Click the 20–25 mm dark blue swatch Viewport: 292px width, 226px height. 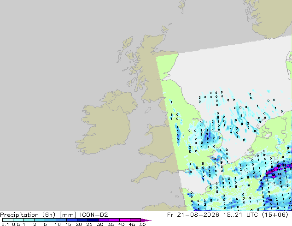point(82,220)
